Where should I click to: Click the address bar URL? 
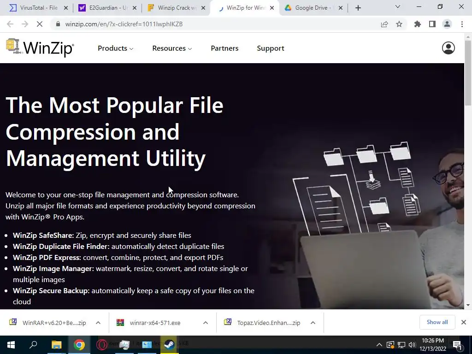tap(124, 24)
